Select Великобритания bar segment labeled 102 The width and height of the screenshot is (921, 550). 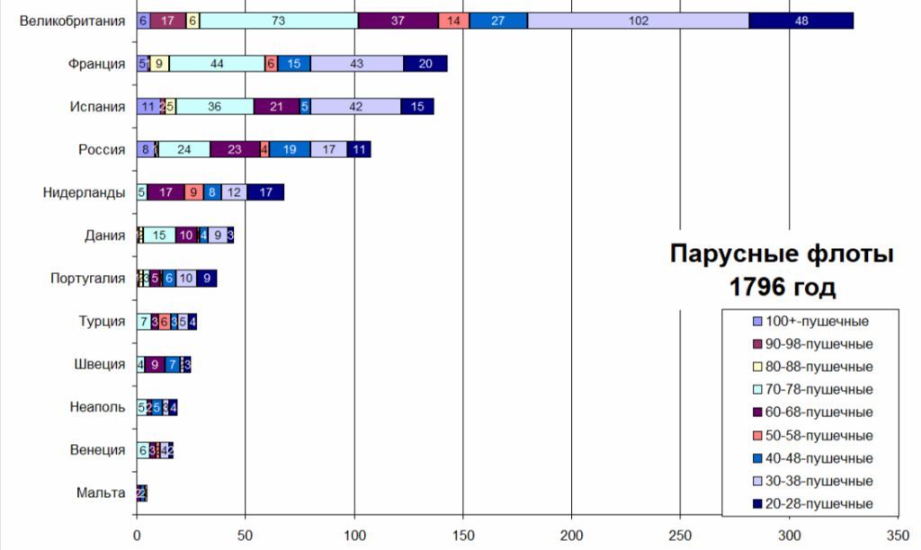pyautogui.click(x=639, y=21)
